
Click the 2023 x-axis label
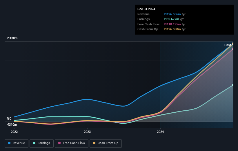click(x=87, y=132)
